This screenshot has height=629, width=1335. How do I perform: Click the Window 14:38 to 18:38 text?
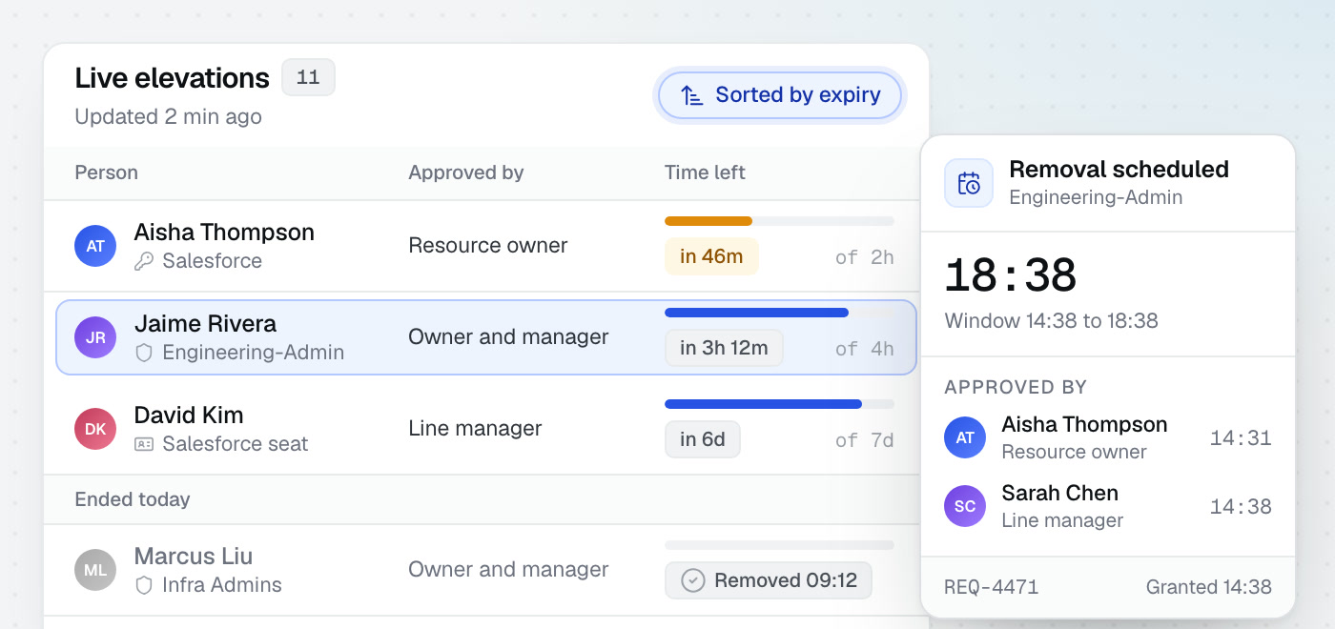(x=1051, y=321)
